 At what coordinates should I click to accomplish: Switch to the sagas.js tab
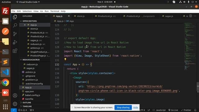click(x=169, y=16)
